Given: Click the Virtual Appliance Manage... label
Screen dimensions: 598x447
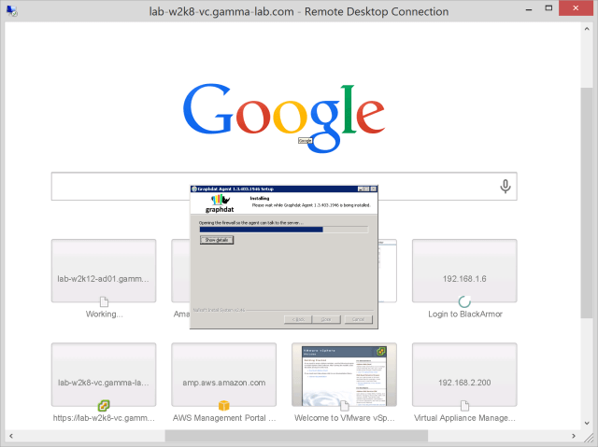Looking at the screenshot, I should pyautogui.click(x=464, y=418).
